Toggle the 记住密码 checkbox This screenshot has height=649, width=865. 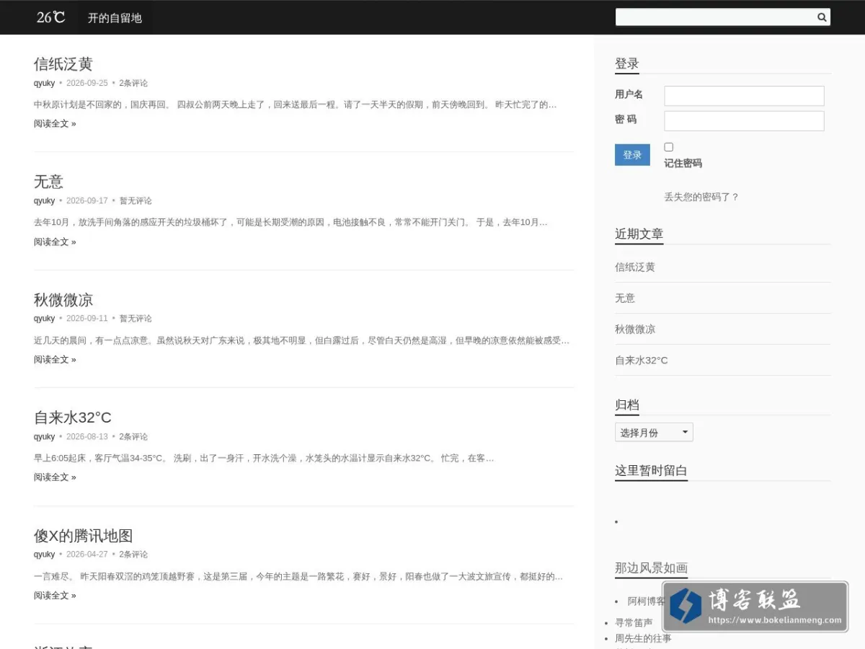click(668, 147)
